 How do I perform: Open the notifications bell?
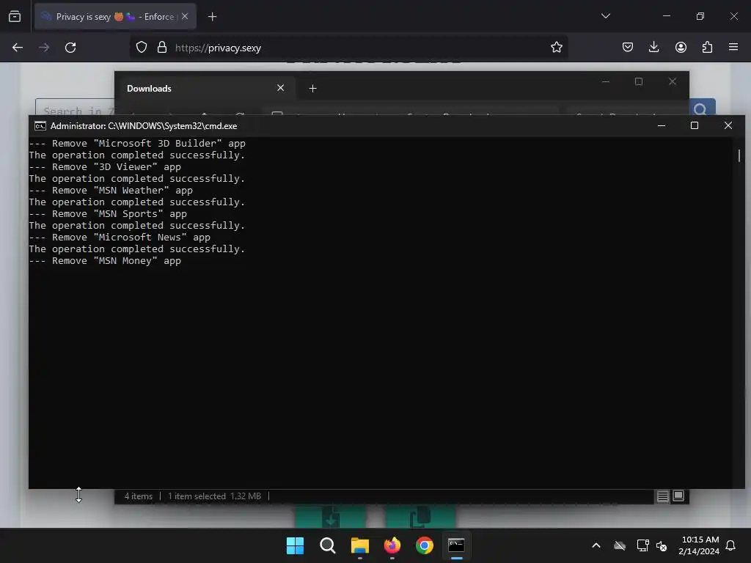pyautogui.click(x=730, y=545)
